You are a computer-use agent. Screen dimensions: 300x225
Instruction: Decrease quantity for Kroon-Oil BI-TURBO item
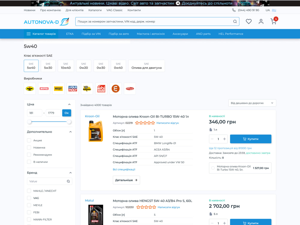click(x=212, y=139)
